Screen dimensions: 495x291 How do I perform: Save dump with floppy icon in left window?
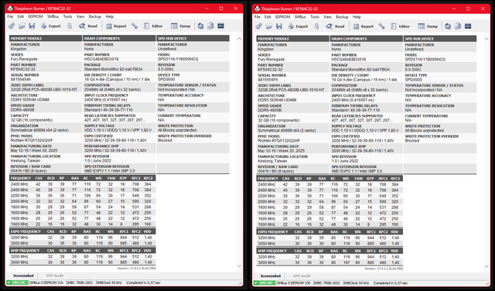coord(32,26)
